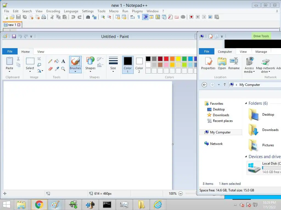Click the Resize icon in Paint Image group
Viewport: 281px width, 210px height.
coord(39,65)
